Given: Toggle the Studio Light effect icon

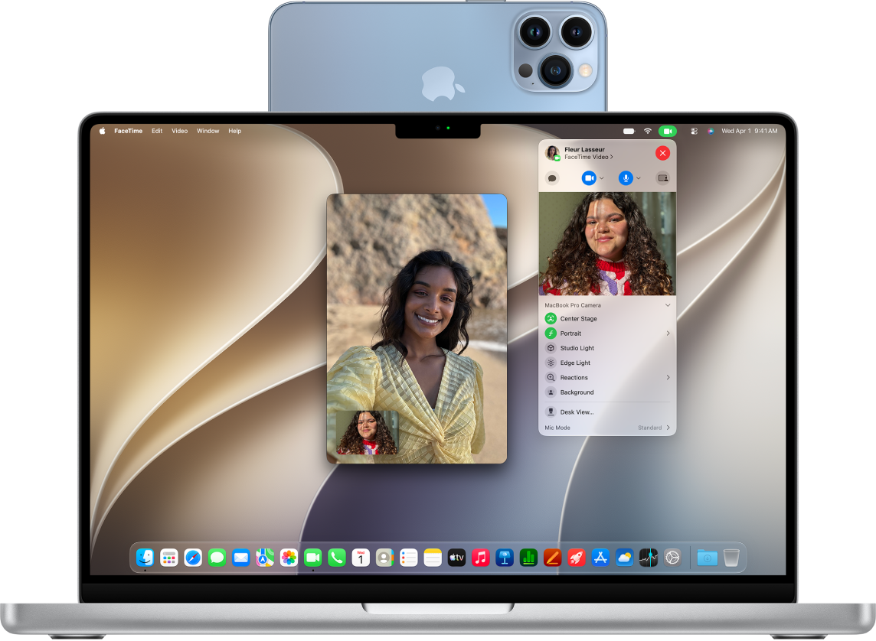Looking at the screenshot, I should pos(551,348).
